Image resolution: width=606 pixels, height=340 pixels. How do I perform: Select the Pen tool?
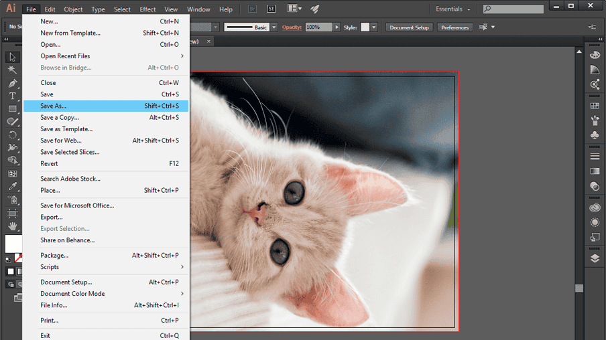pos(12,84)
